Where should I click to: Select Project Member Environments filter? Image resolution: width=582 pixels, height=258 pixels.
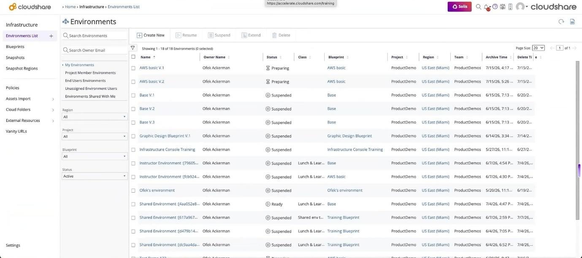[x=90, y=73]
